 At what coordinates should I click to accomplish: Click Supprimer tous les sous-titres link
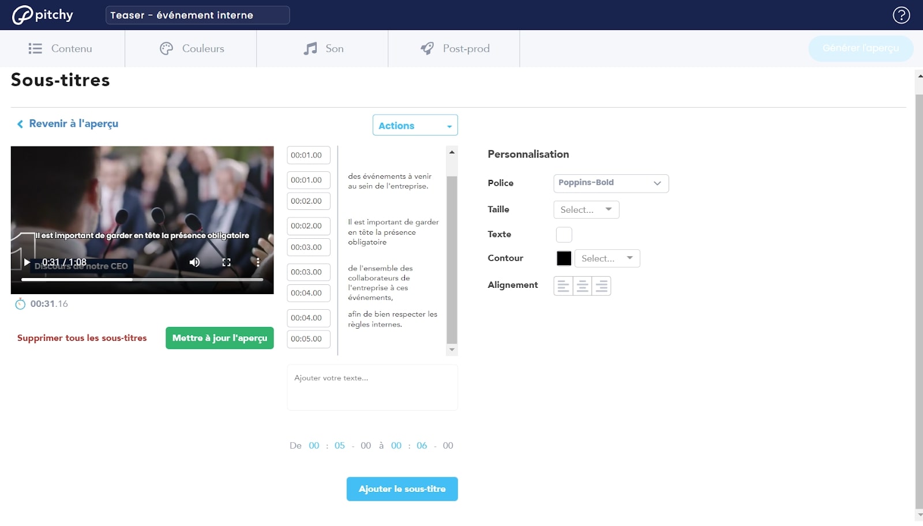[82, 339]
